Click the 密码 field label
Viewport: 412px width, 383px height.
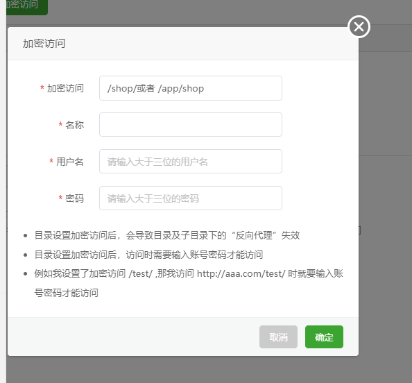pyautogui.click(x=74, y=198)
